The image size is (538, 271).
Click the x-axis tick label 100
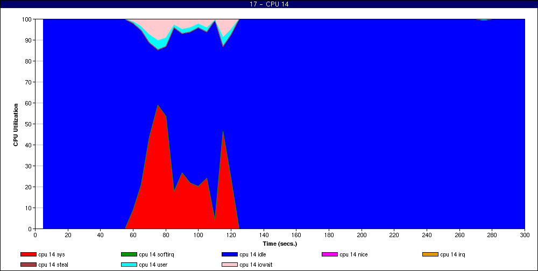click(199, 235)
